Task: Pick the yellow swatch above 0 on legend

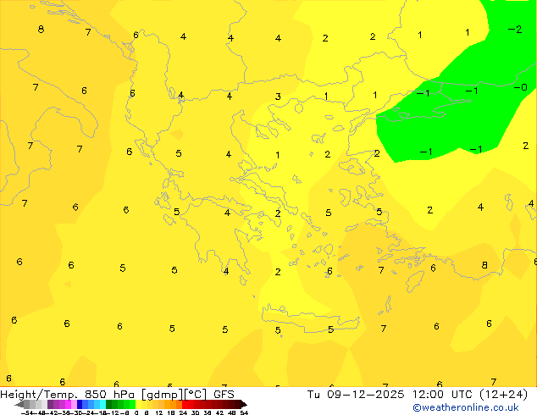Action: 138,404
